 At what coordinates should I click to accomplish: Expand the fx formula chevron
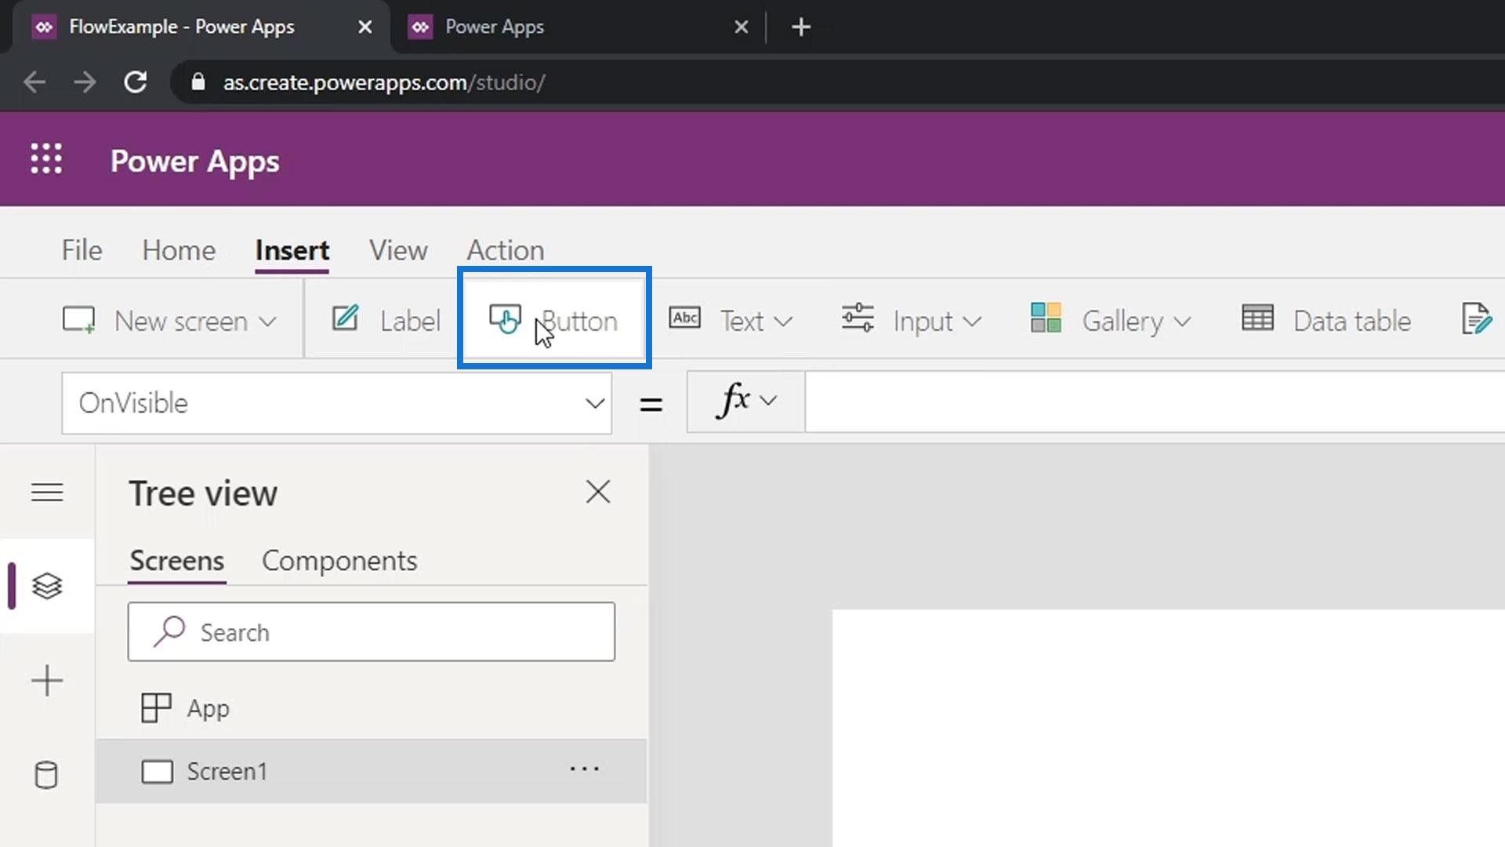click(768, 401)
